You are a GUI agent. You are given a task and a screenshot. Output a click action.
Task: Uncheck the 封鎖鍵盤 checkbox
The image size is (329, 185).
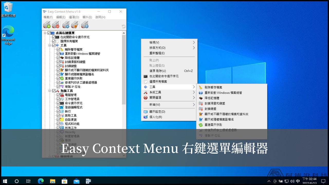(x=58, y=66)
